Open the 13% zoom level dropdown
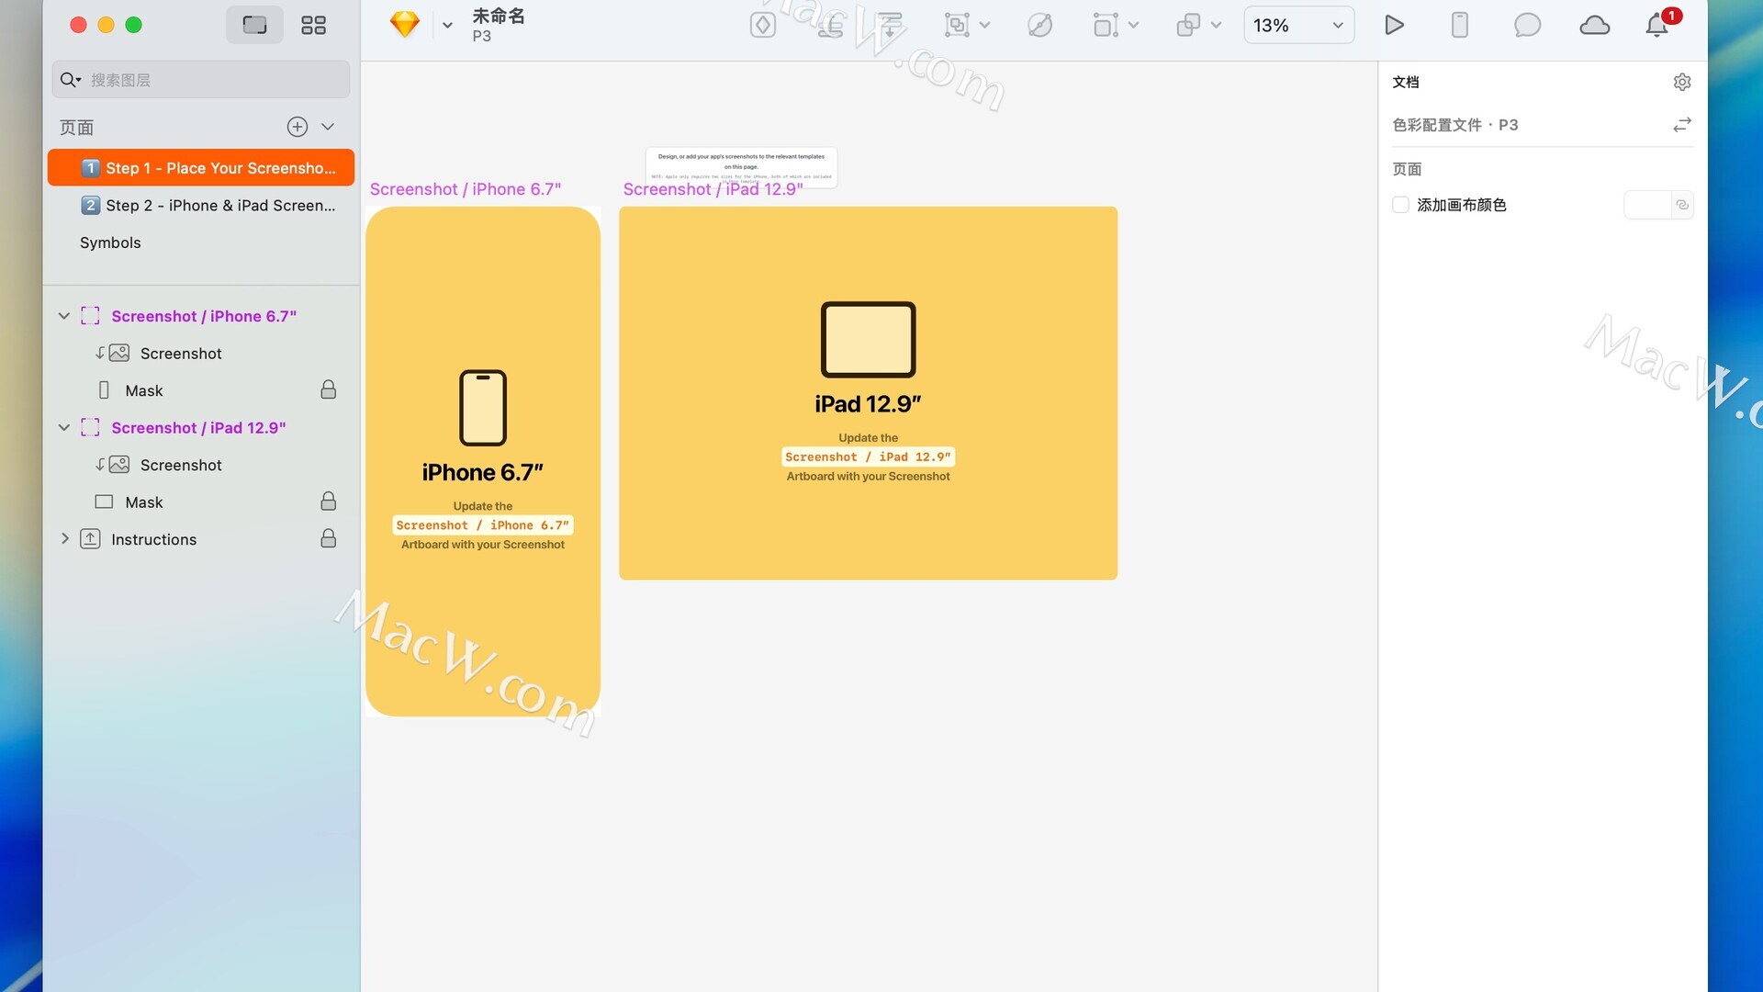This screenshot has width=1763, height=992. click(1298, 25)
